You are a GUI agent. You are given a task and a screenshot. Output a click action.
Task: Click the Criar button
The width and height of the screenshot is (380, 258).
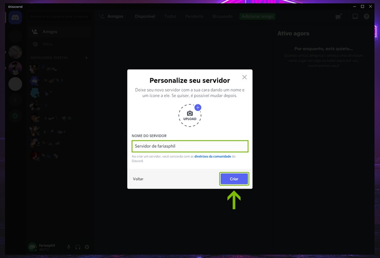point(234,179)
